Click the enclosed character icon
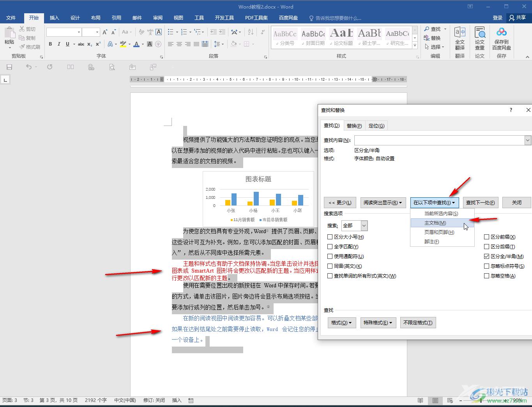 point(158,44)
